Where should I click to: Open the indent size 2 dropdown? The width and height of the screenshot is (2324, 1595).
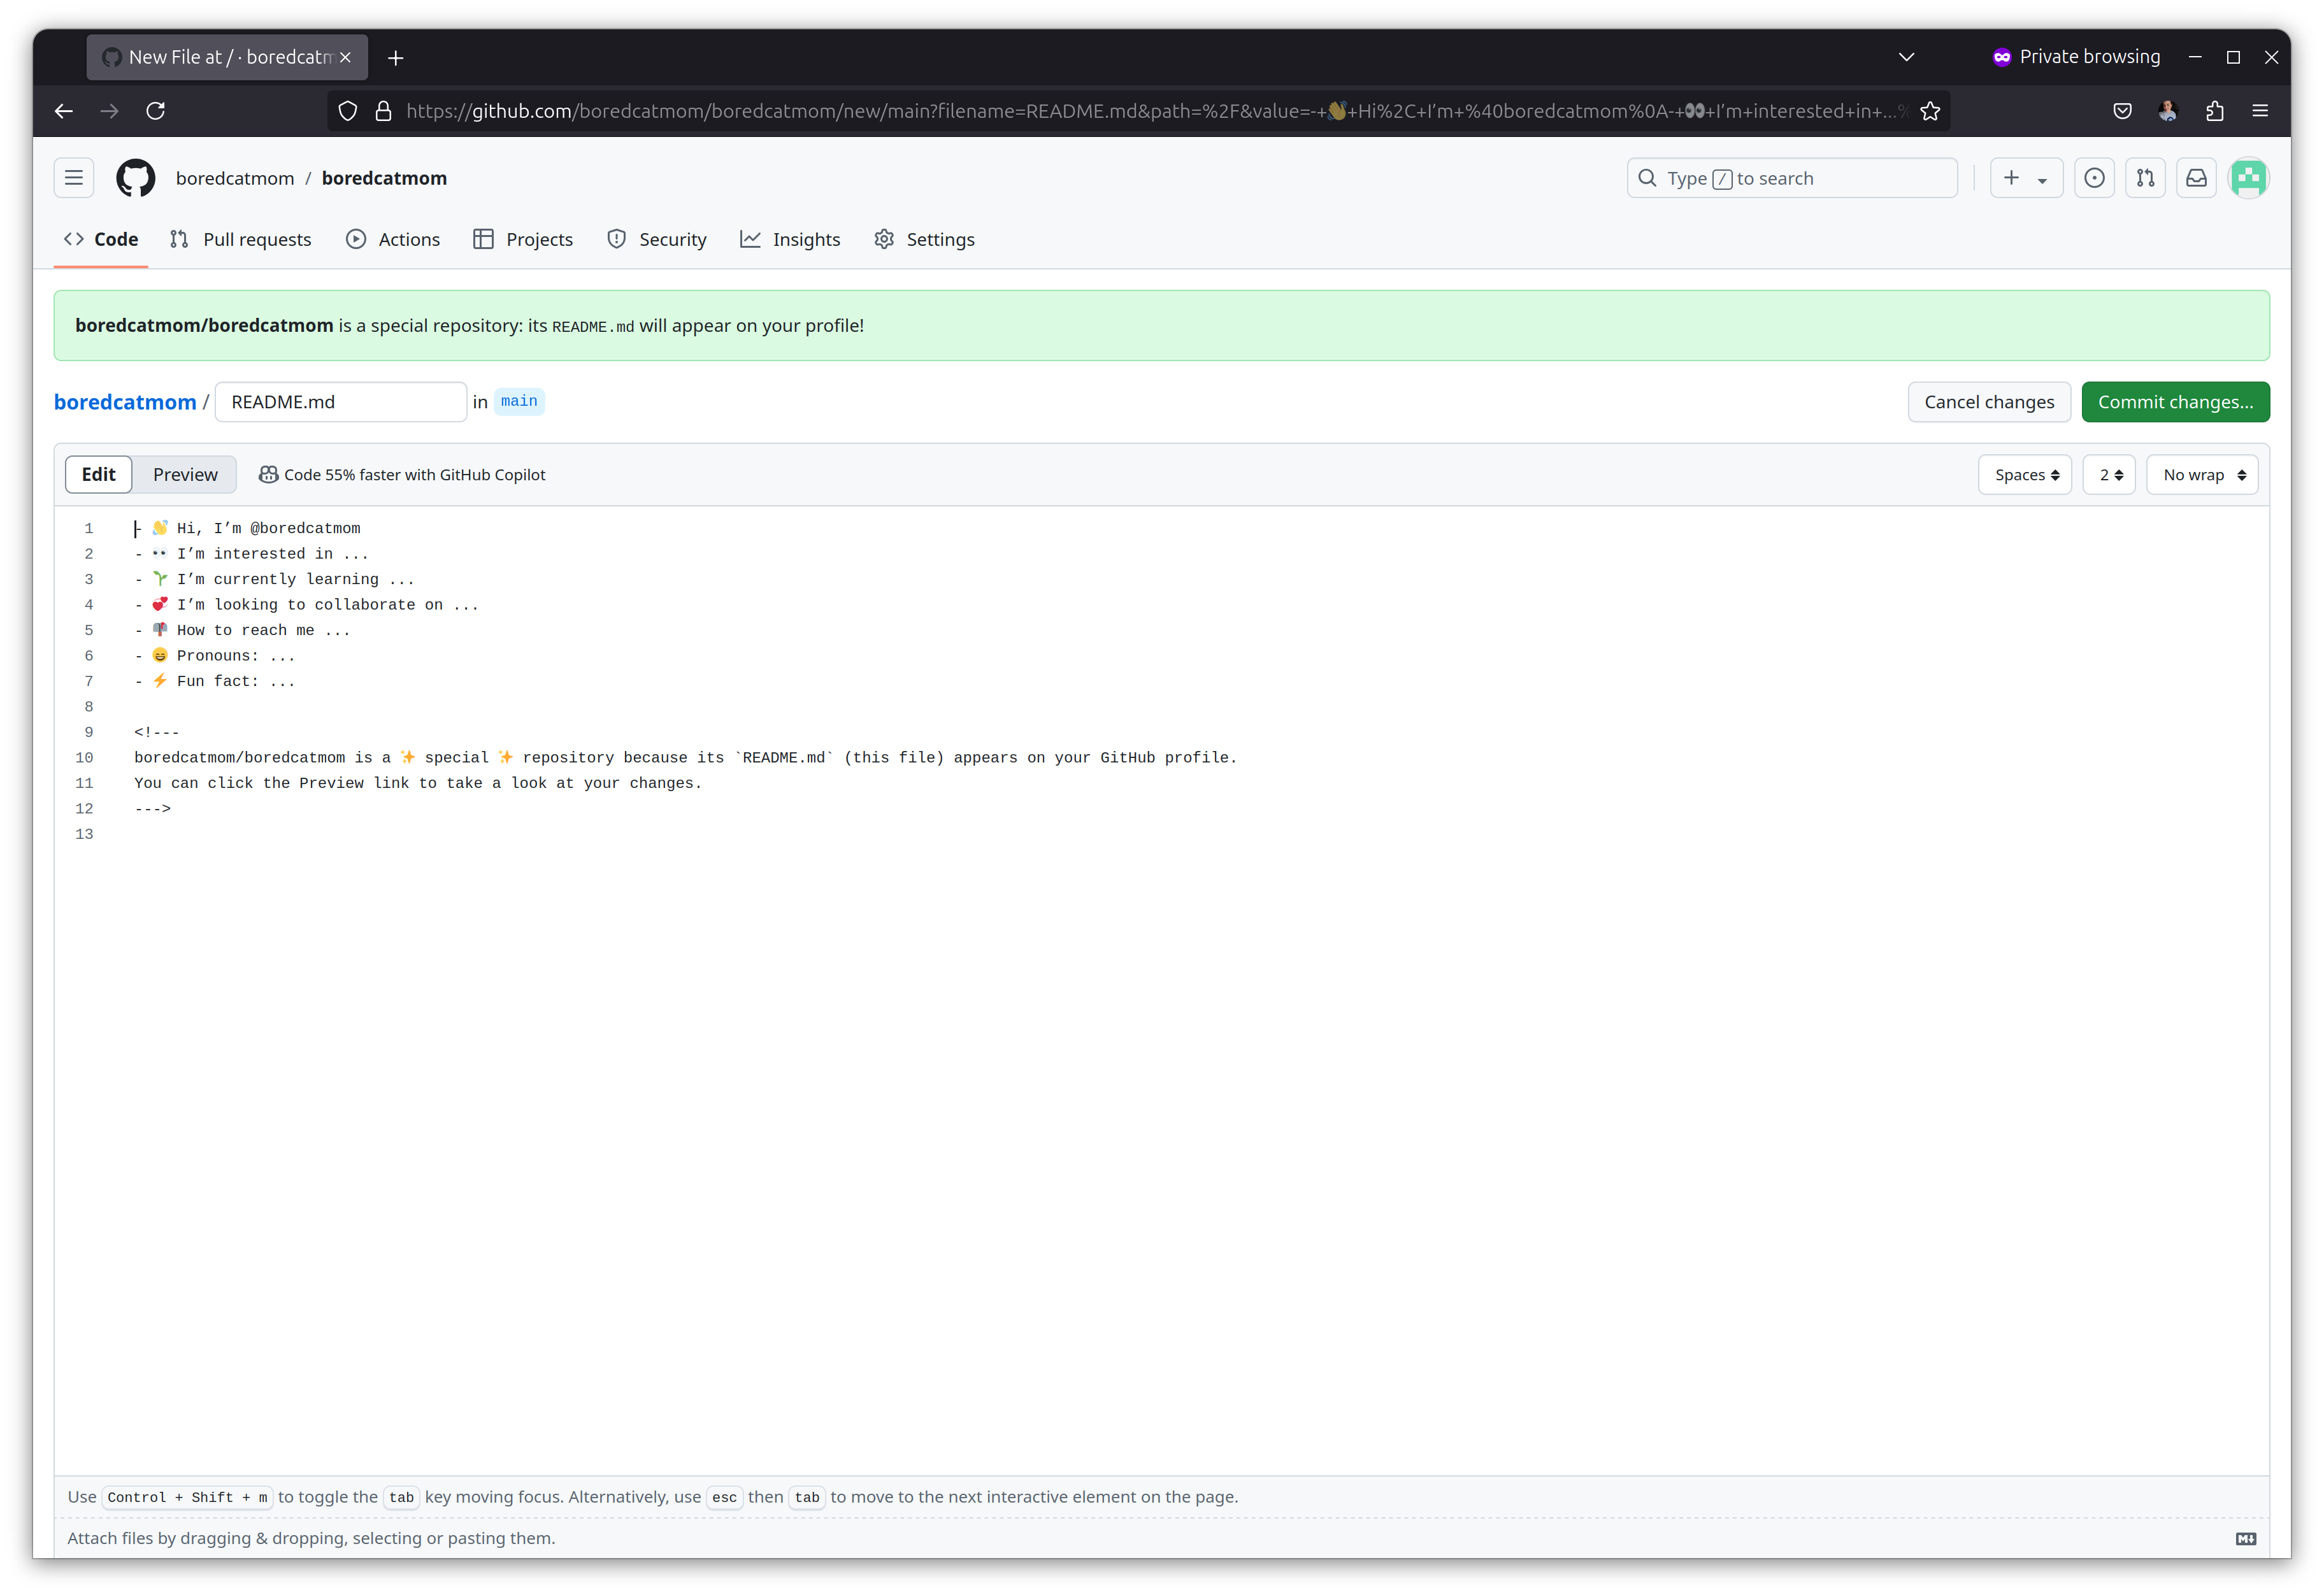pos(2110,475)
